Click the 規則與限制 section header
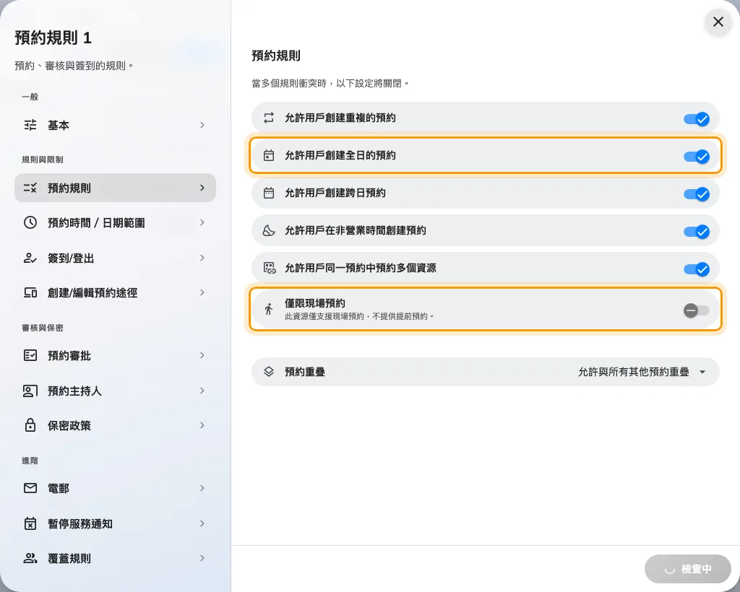Viewport: 740px width, 592px height. (x=43, y=160)
